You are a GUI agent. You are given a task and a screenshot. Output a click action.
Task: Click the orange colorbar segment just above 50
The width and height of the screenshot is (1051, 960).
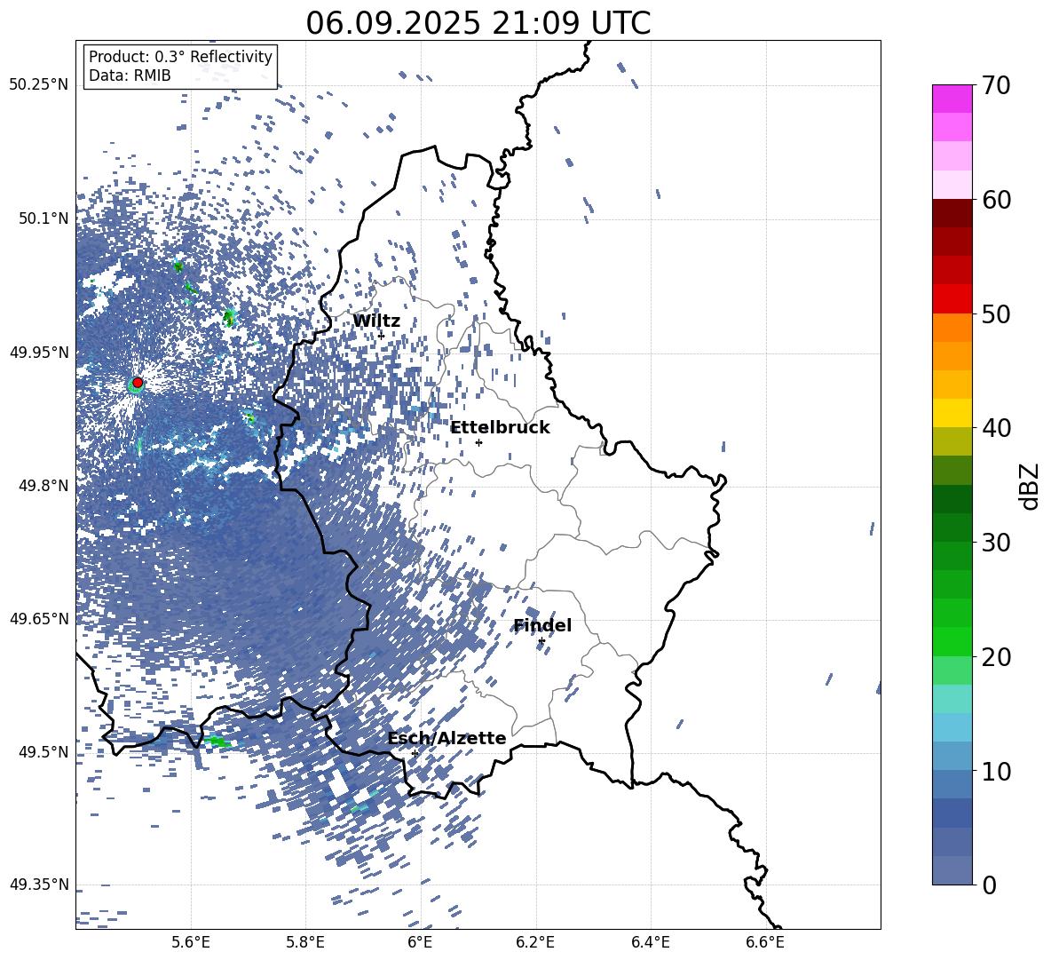tap(952, 327)
